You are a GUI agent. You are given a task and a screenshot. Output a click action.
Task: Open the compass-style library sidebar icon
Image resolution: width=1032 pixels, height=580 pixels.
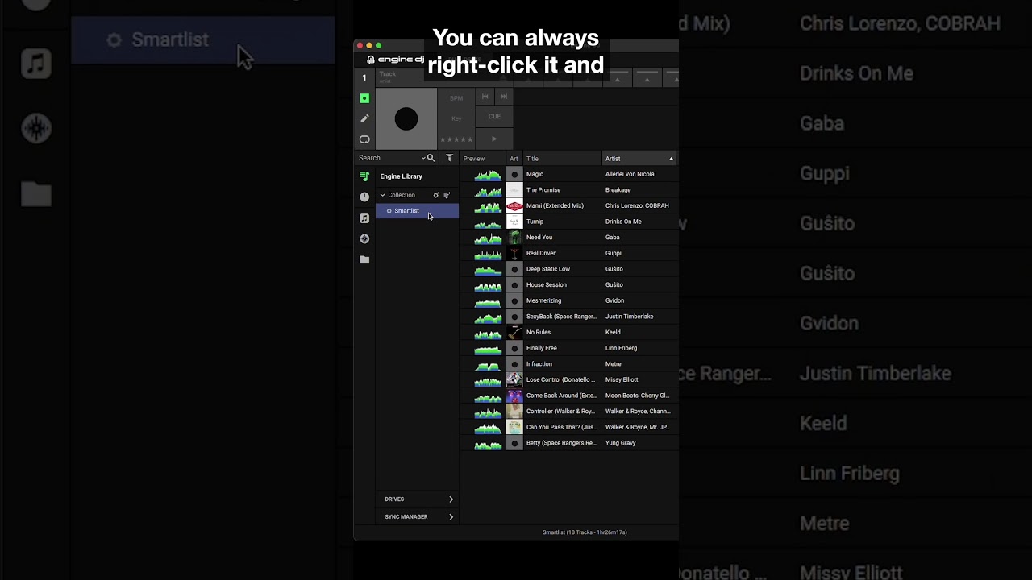point(364,239)
